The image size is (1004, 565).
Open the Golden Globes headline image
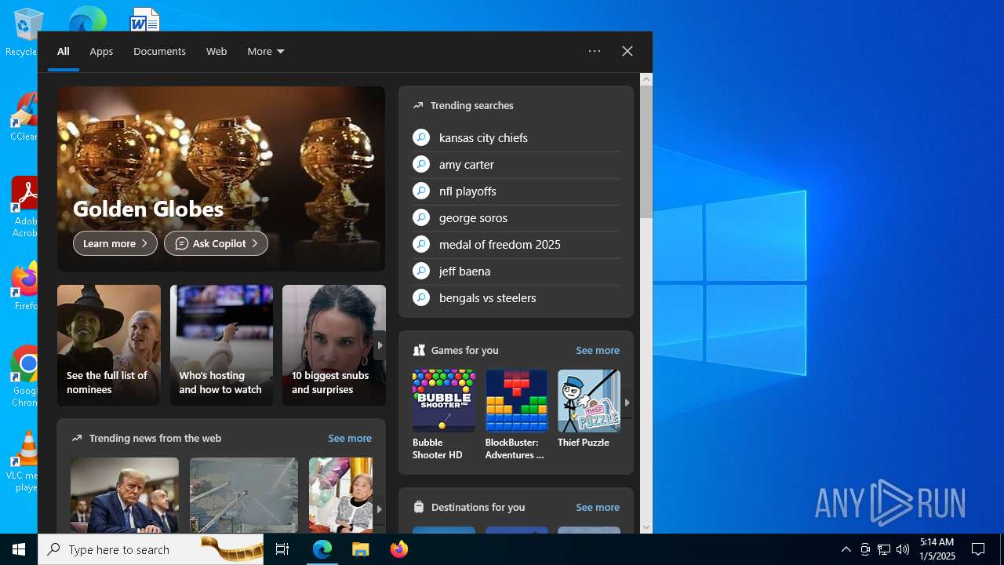point(221,179)
